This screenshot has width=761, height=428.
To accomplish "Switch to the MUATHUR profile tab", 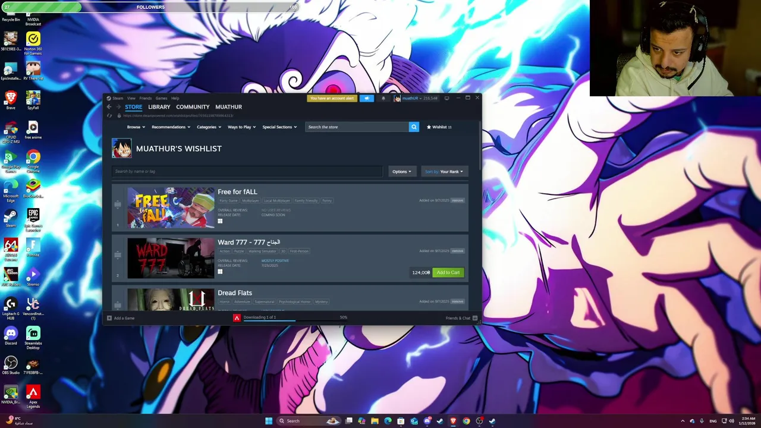I will coord(228,107).
